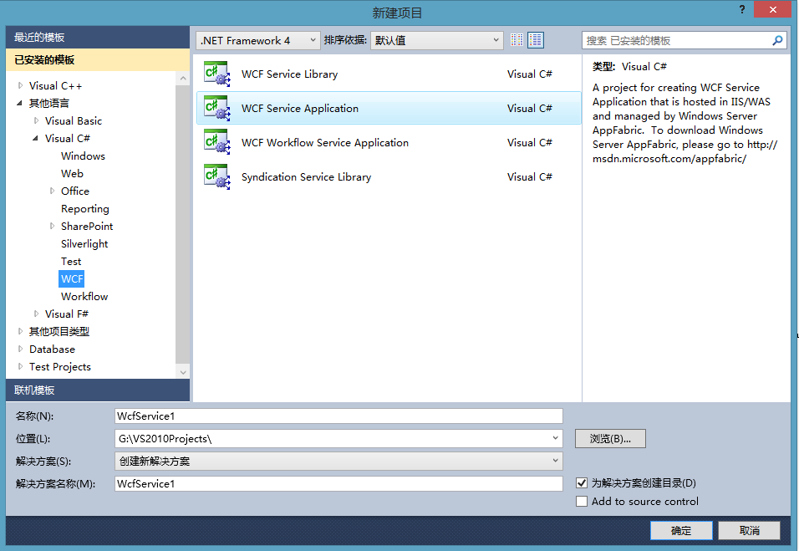Expand the Visual F# tree node
The image size is (799, 551).
click(x=36, y=314)
